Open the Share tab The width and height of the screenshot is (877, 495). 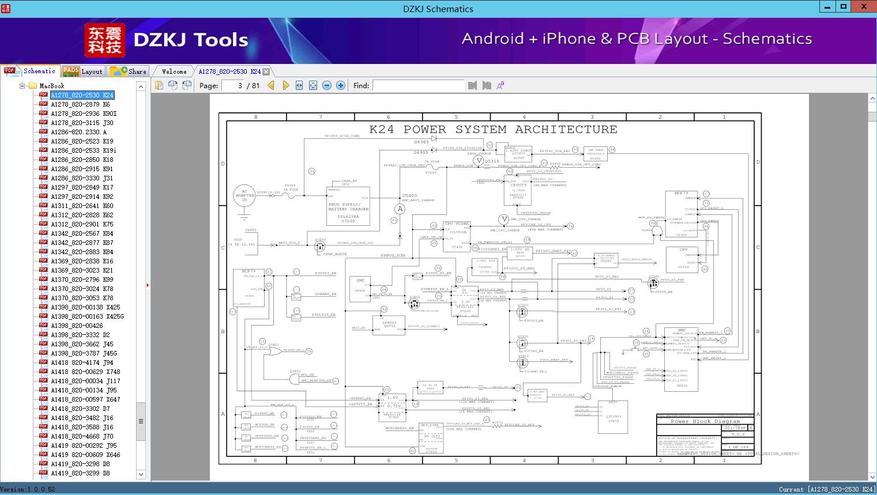click(x=128, y=71)
